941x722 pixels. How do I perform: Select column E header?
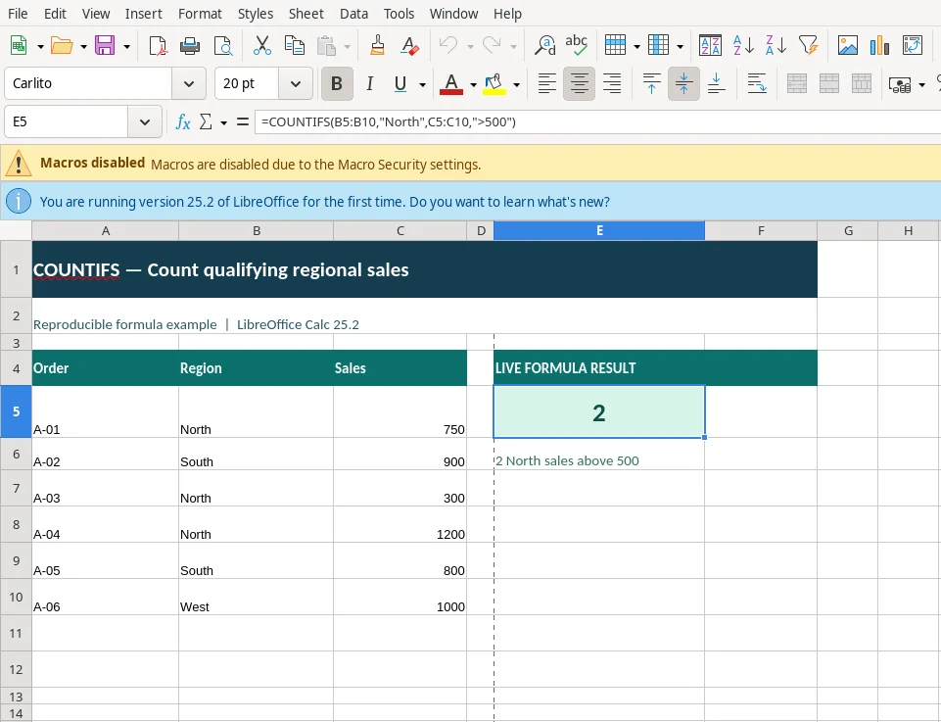click(599, 230)
